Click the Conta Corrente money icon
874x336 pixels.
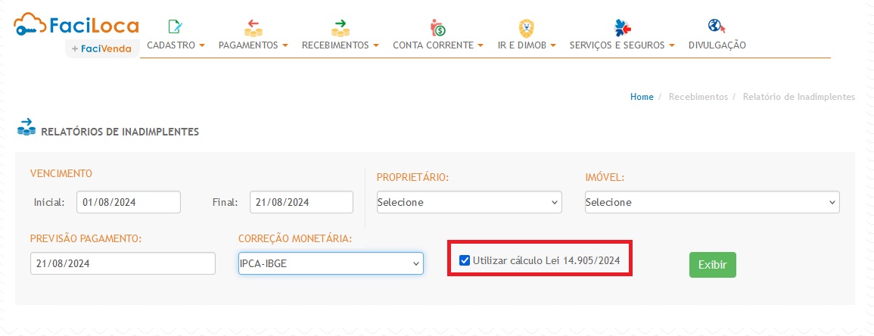(438, 28)
